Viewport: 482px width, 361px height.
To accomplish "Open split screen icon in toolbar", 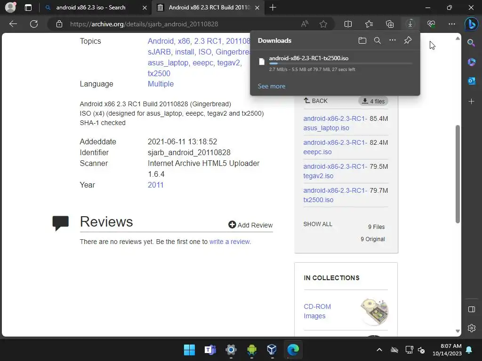I will click(x=348, y=24).
